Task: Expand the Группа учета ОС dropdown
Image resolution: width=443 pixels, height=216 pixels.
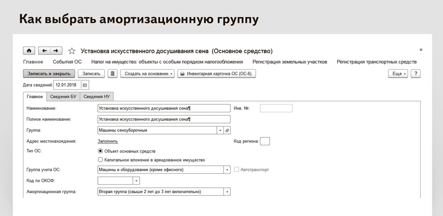Action: [227, 170]
